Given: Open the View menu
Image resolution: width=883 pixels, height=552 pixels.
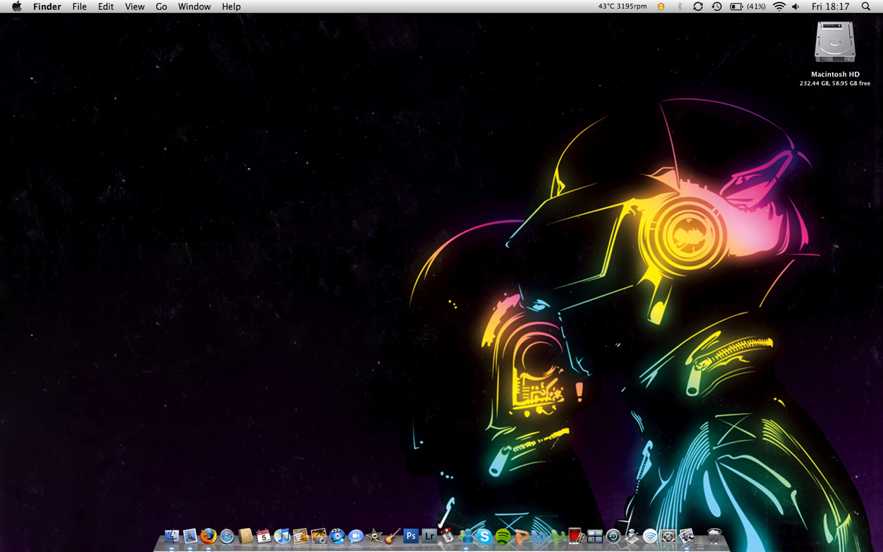Looking at the screenshot, I should tap(135, 6).
